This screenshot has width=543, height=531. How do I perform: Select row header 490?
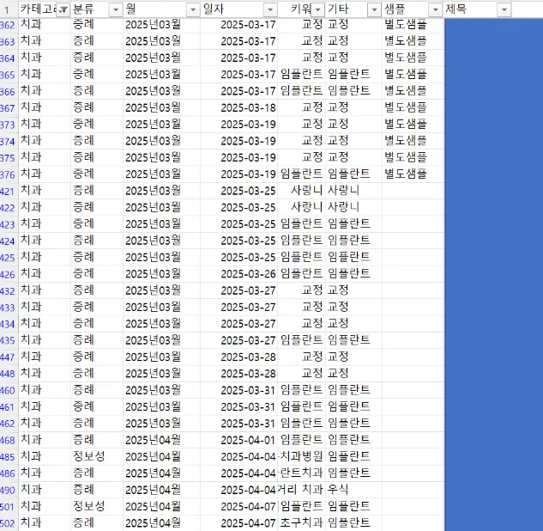tap(8, 490)
